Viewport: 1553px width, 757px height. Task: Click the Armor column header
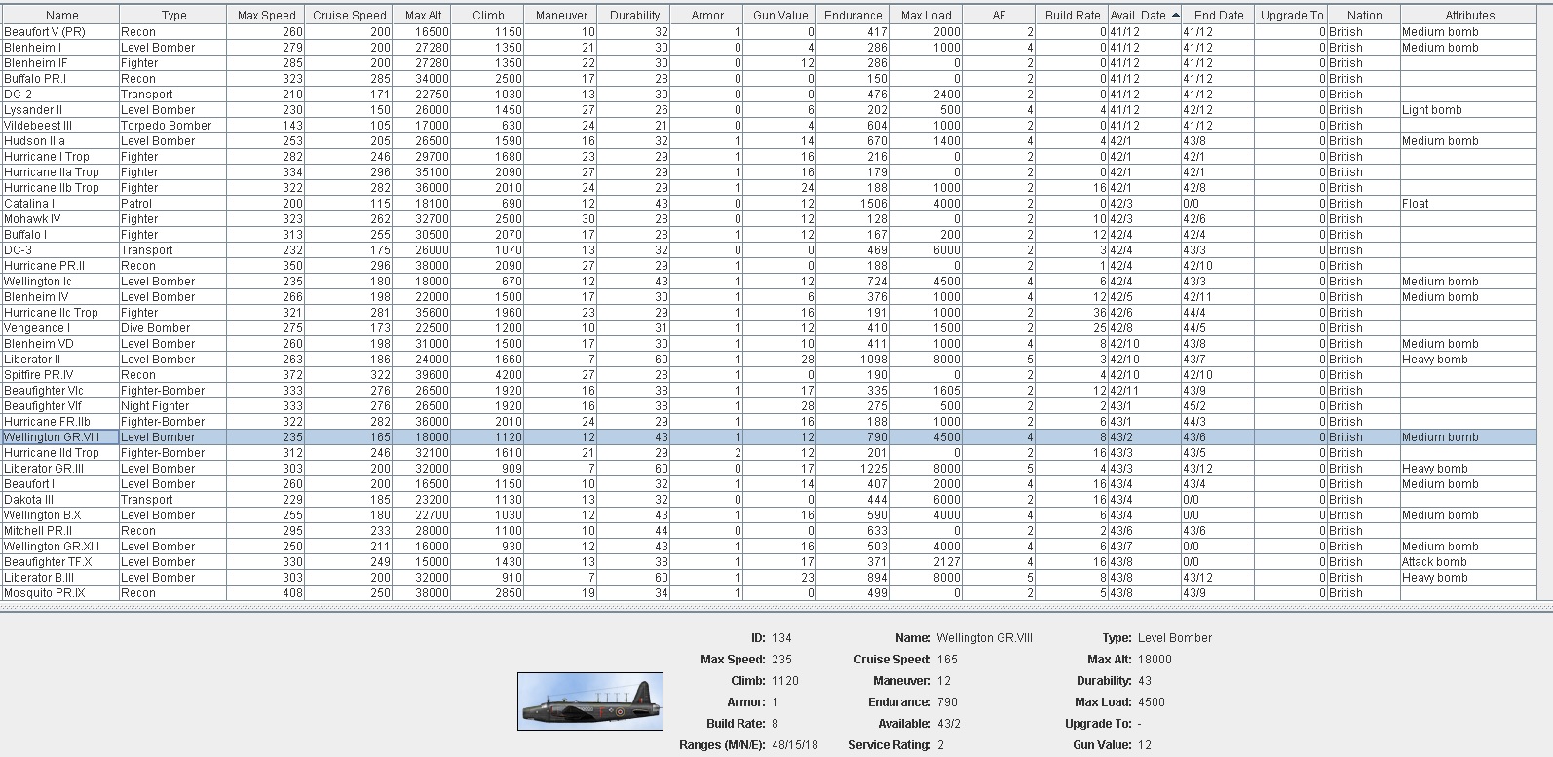(x=707, y=15)
